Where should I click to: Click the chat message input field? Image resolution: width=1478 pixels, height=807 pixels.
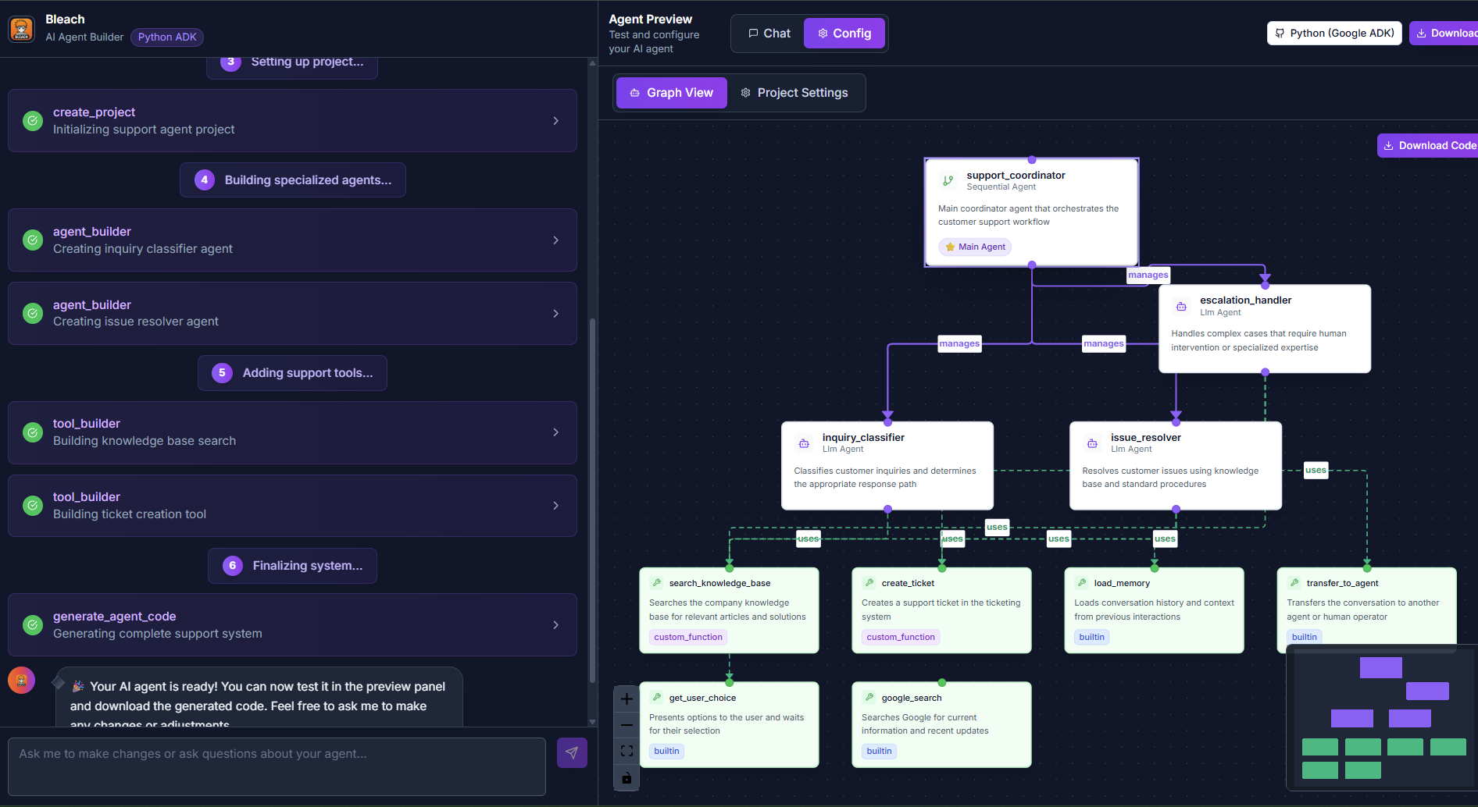point(277,766)
